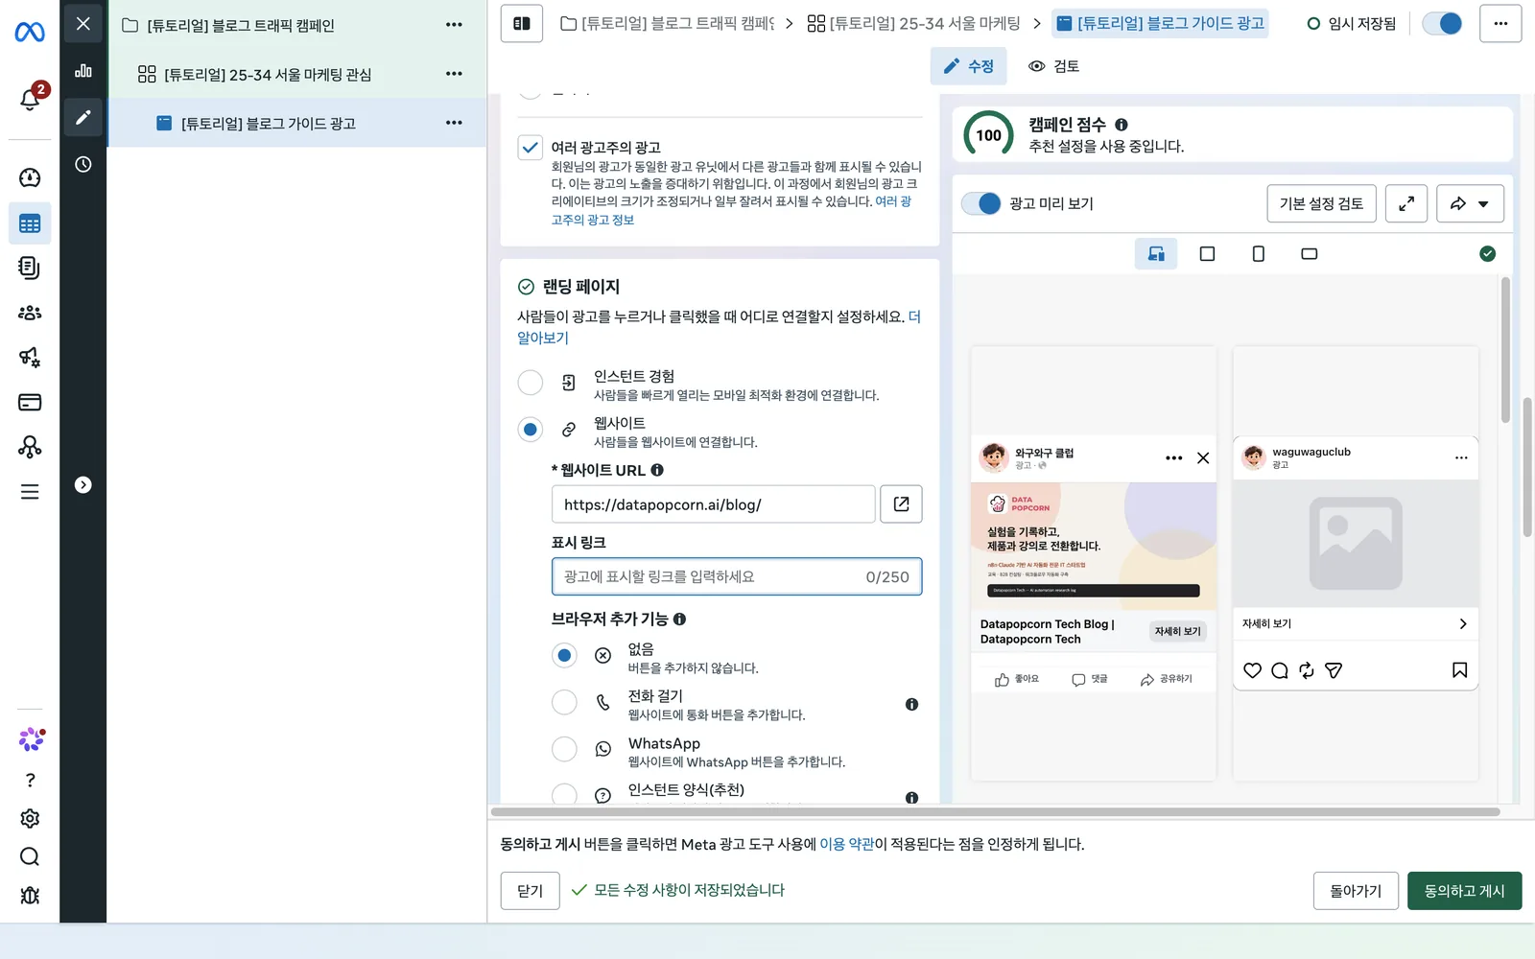Click the search magnifier icon in sidebar
Image resolution: width=1535 pixels, height=959 pixels.
30,856
